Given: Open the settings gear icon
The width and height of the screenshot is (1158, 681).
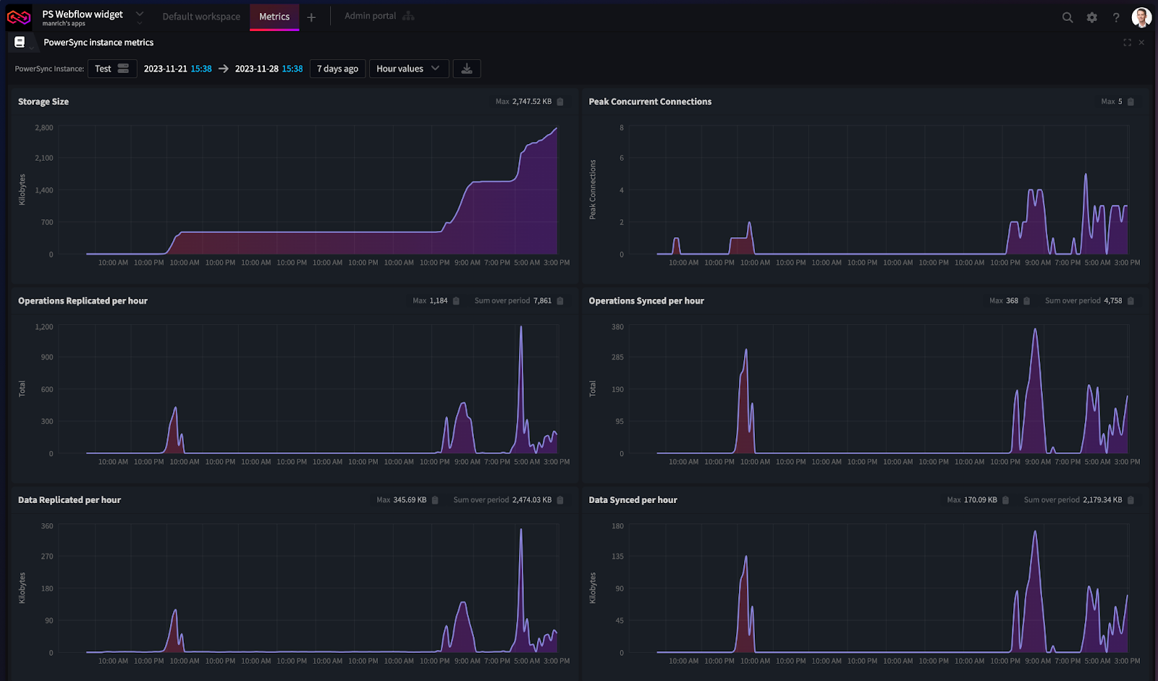Looking at the screenshot, I should coord(1092,17).
